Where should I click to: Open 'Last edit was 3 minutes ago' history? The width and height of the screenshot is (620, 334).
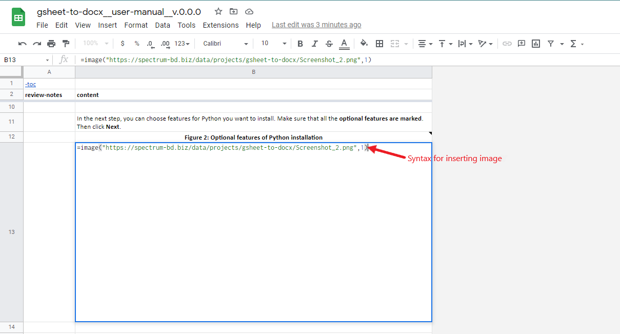(316, 25)
